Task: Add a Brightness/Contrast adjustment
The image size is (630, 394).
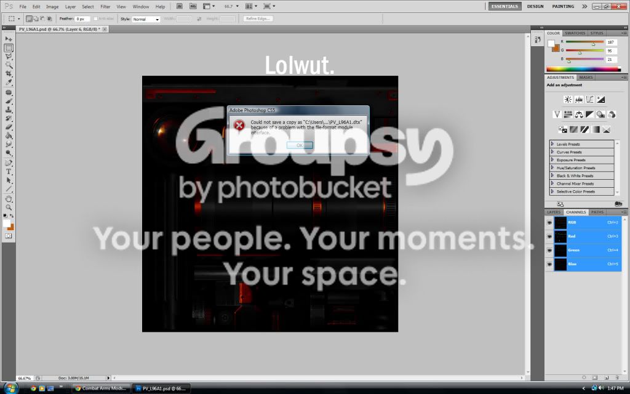Action: tap(568, 99)
